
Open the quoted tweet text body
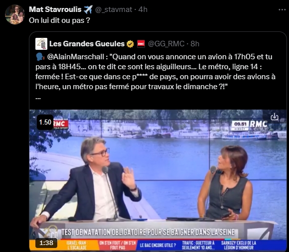click(155, 72)
